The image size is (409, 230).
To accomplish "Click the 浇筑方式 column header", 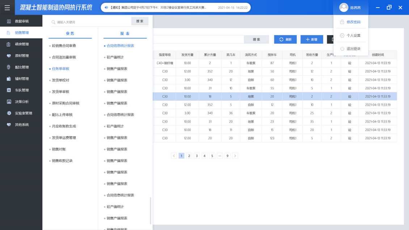I will (x=251, y=55).
